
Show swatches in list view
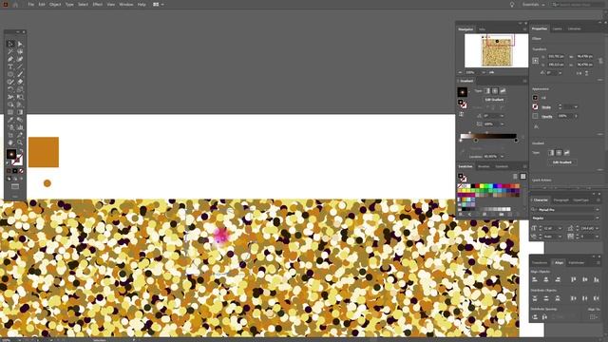click(515, 177)
